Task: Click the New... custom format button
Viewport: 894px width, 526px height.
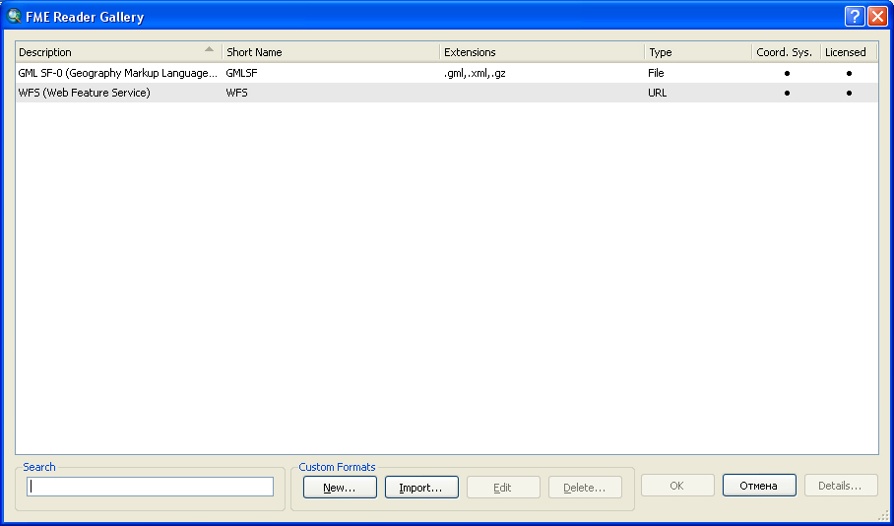Action: point(340,488)
